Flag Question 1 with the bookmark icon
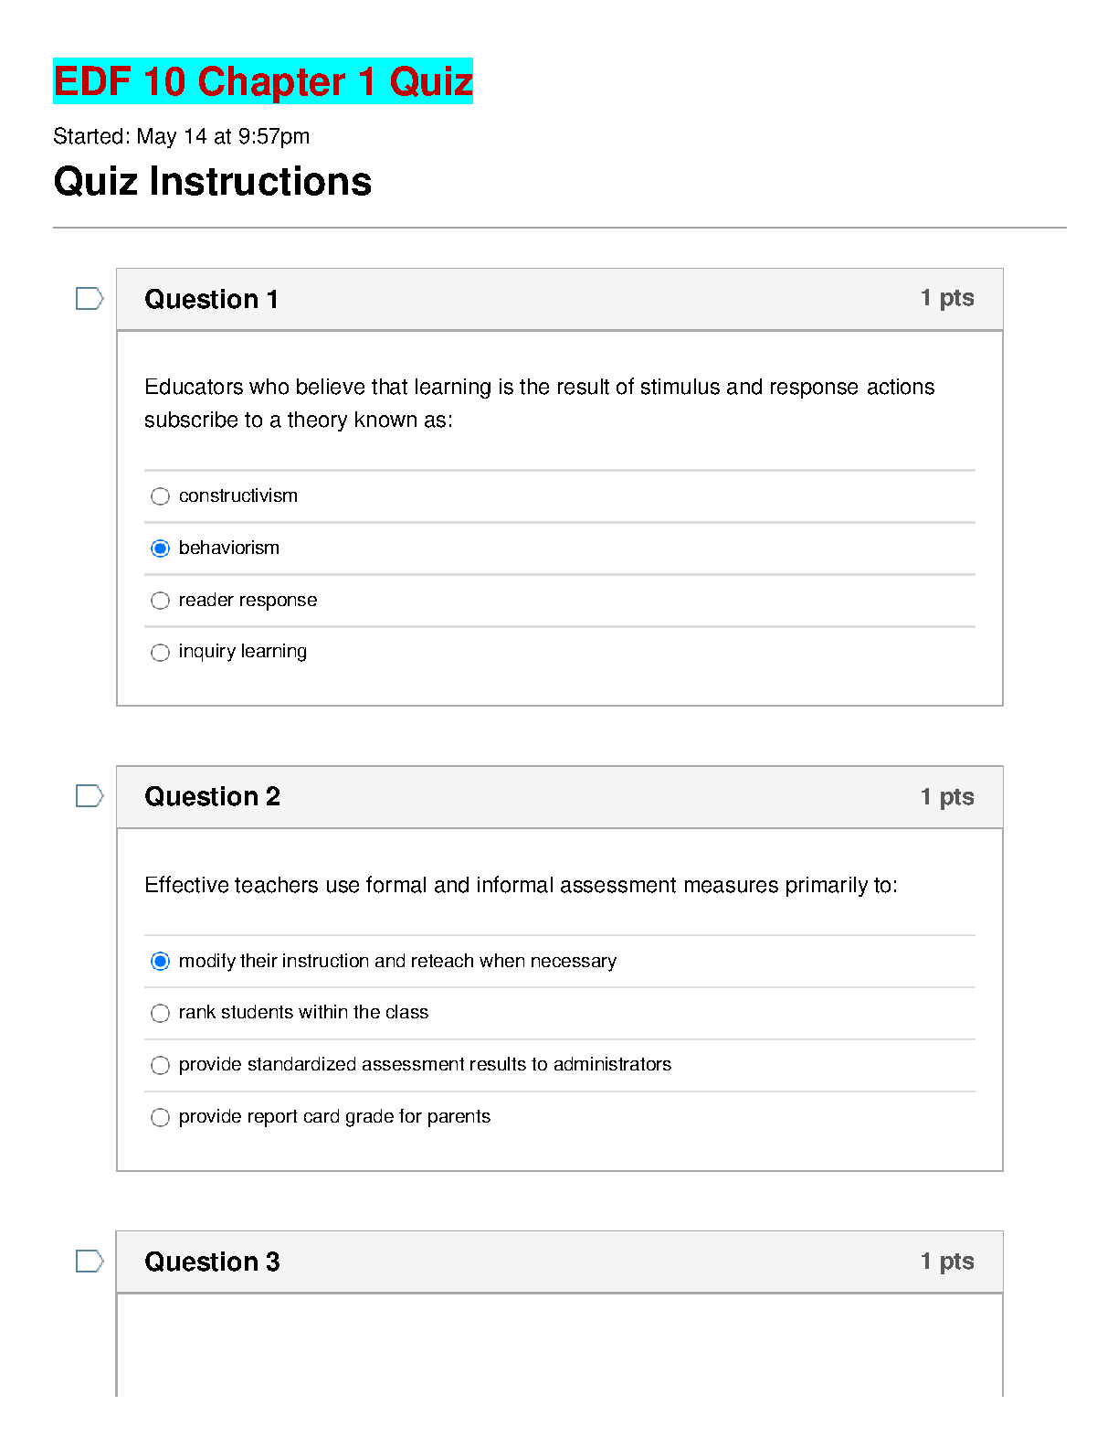This screenshot has width=1118, height=1448. pyautogui.click(x=90, y=299)
